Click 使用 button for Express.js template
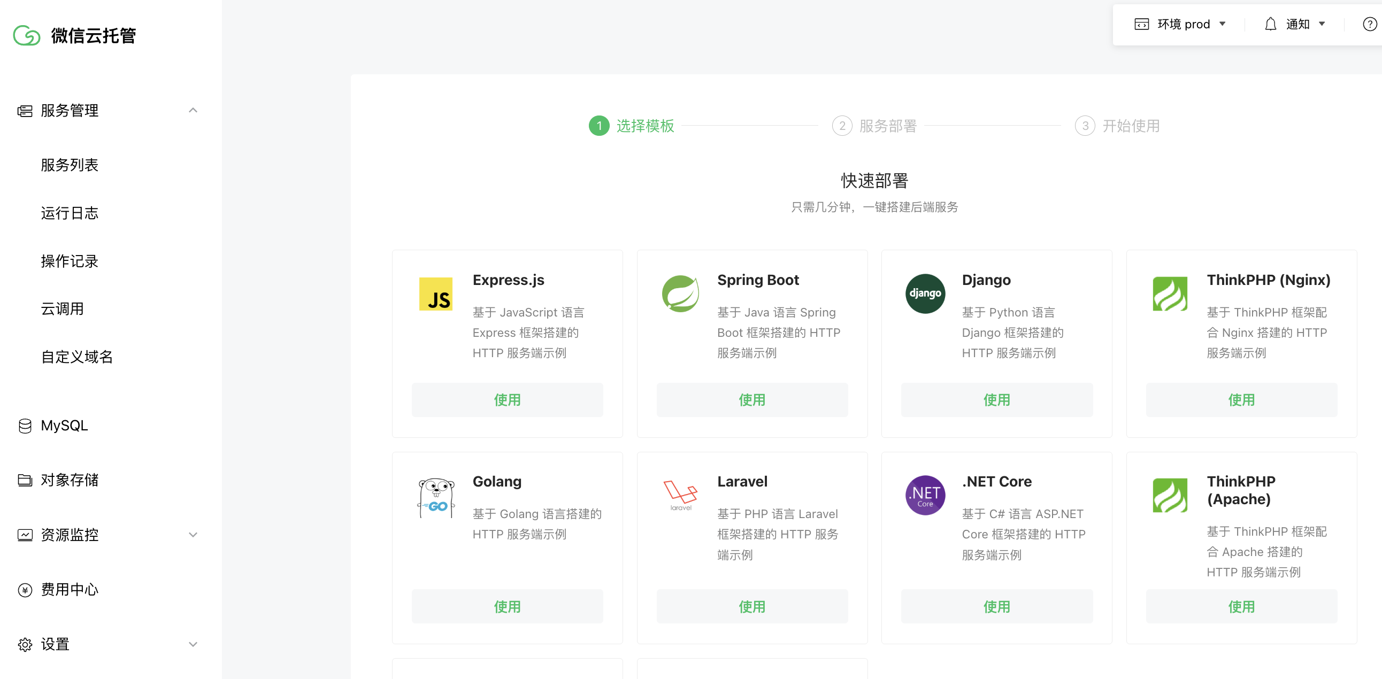Image resolution: width=1382 pixels, height=679 pixels. (507, 399)
